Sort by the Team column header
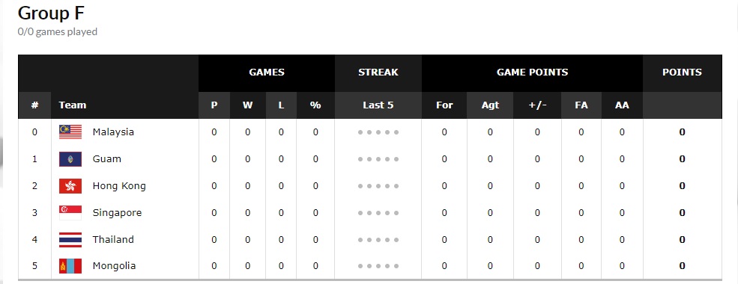Viewport: 738px width, 284px height. tap(73, 105)
